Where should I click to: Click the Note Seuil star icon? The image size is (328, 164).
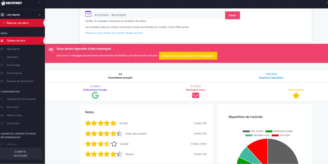[x=2, y=107]
